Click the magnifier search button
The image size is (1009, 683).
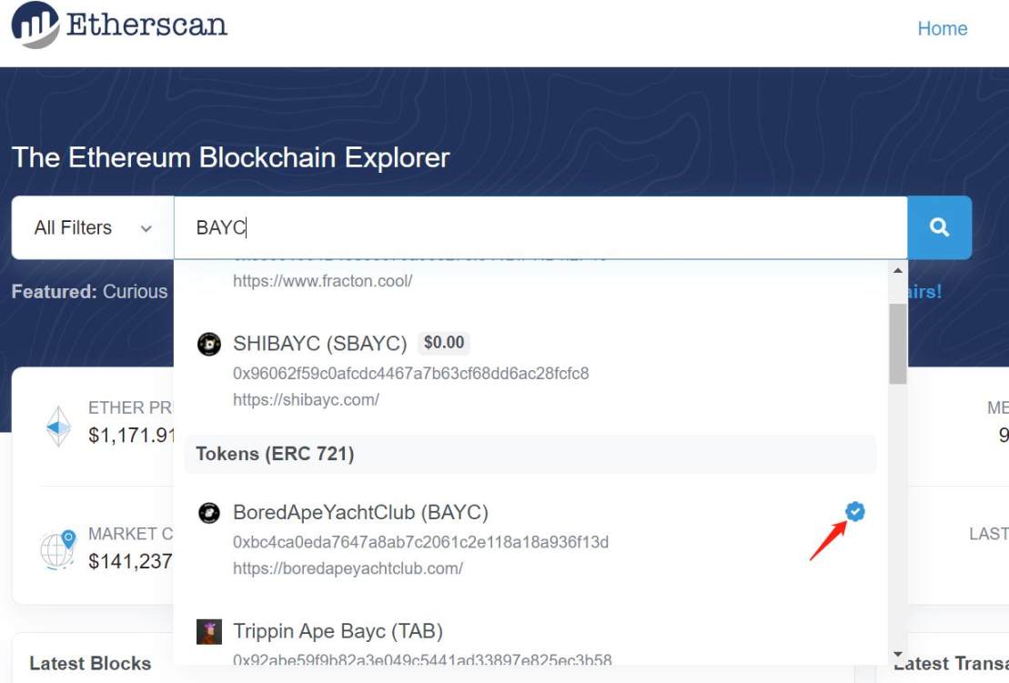939,227
